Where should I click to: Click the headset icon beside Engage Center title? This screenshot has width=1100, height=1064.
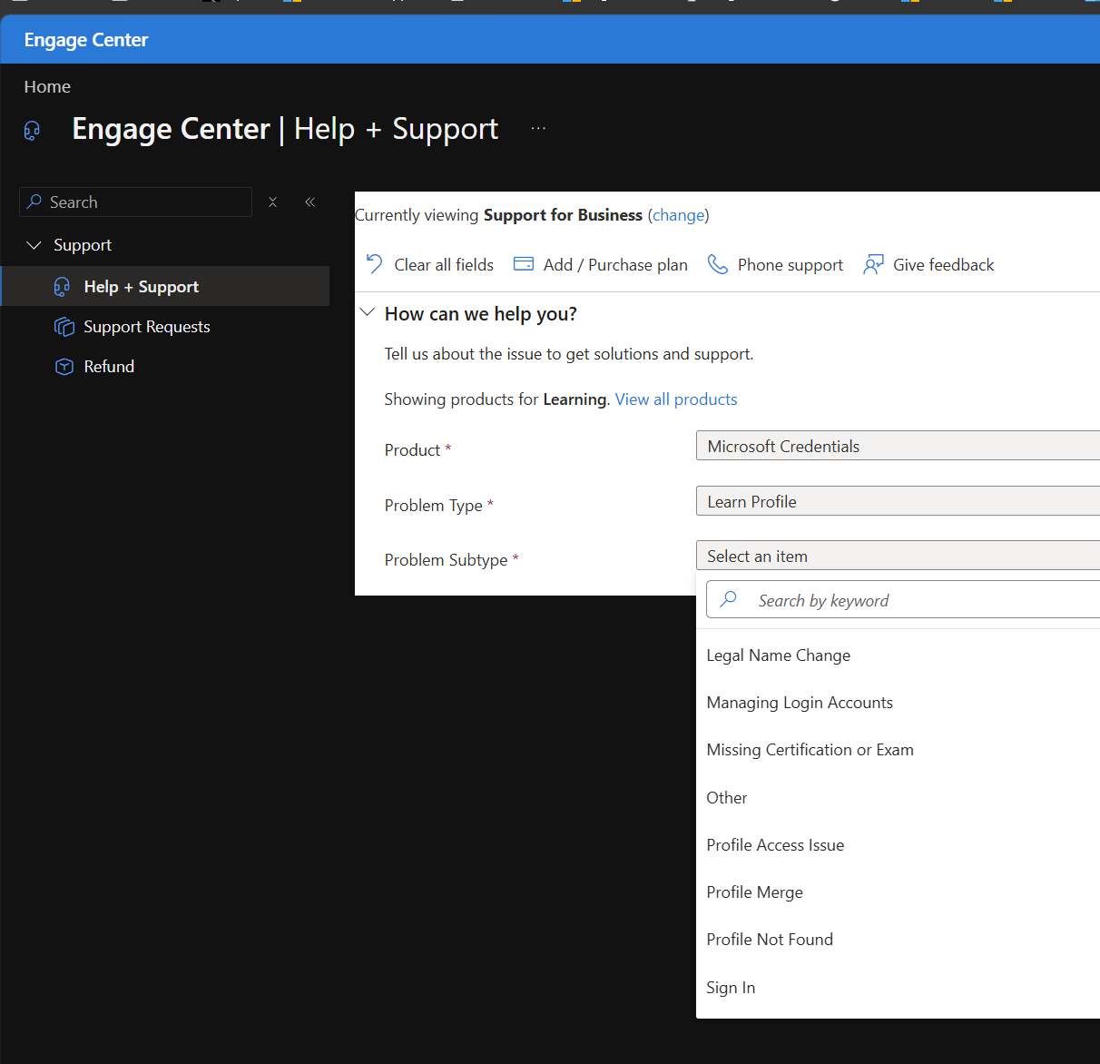(x=32, y=131)
